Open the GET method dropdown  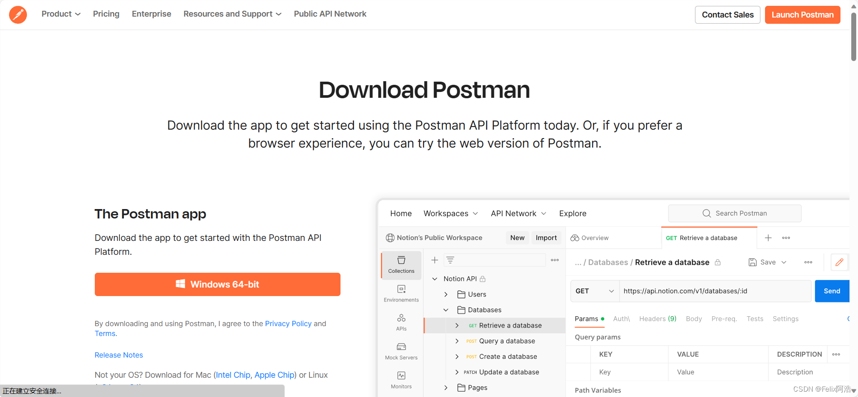(595, 291)
